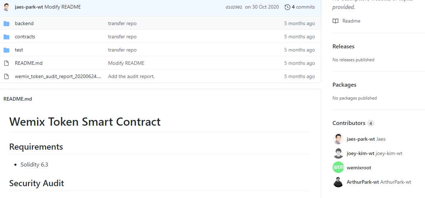This screenshot has height=198, width=425.
Task: Click the commit history clock icon
Action: tap(287, 7)
